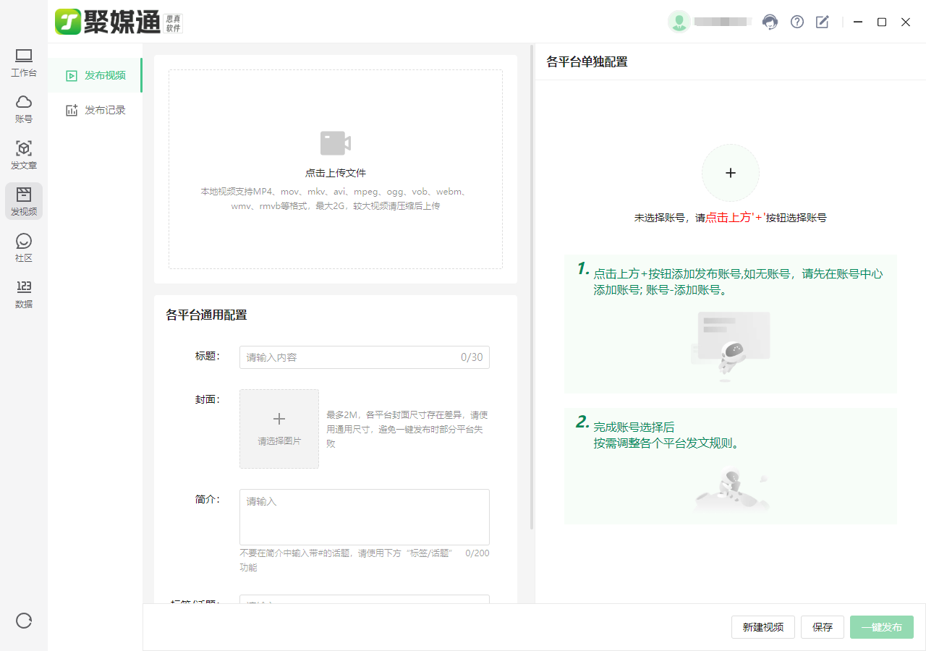Go to 发文章 article publishing
Screen dimensions: 926x651
click(24, 156)
